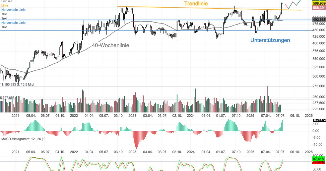The image size is (326, 171).
Task: Click the 325,000 price axis label
Action: click(x=319, y=67)
